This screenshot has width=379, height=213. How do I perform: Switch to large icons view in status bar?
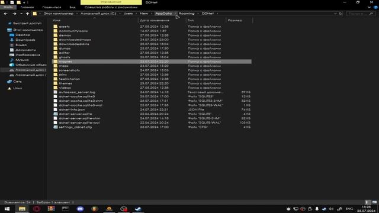tap(374, 202)
